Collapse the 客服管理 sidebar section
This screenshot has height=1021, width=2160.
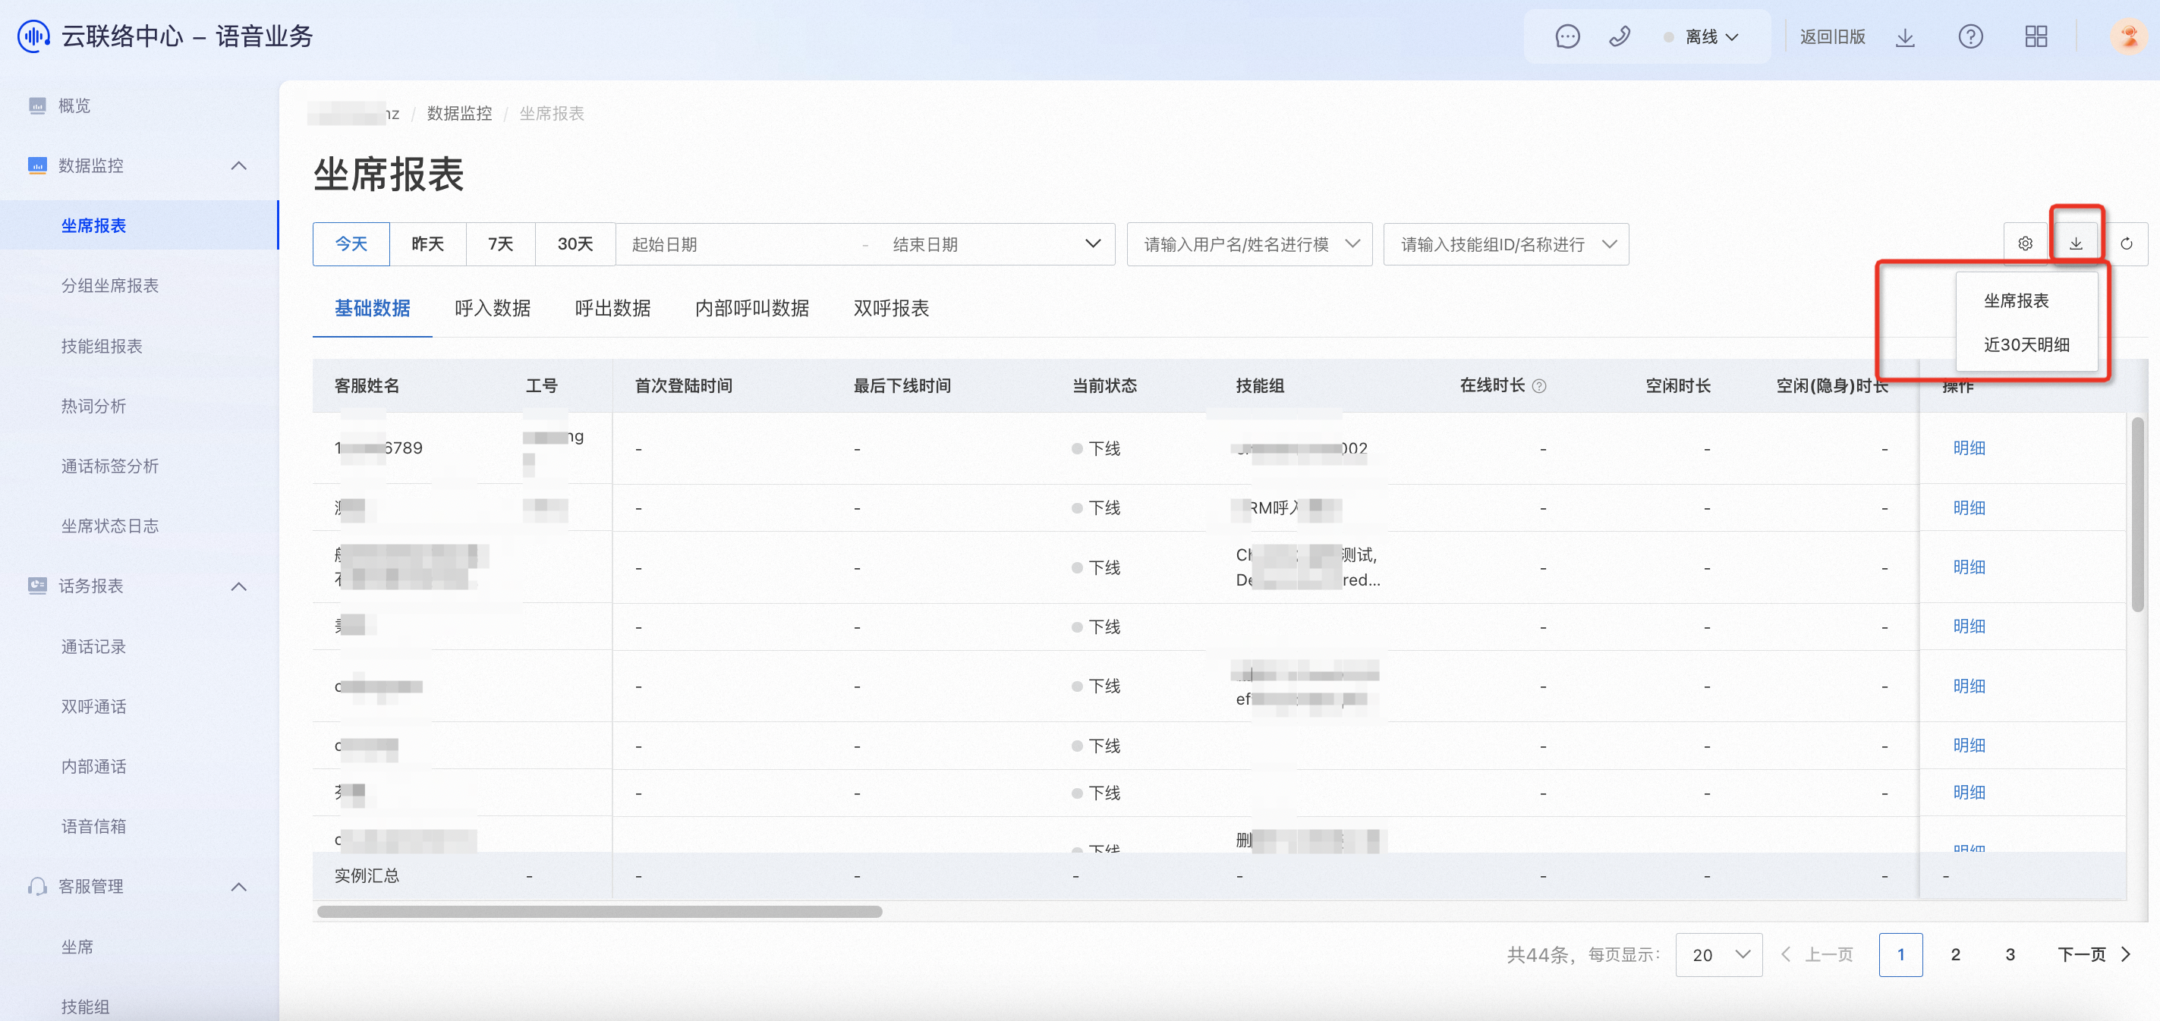coord(239,887)
